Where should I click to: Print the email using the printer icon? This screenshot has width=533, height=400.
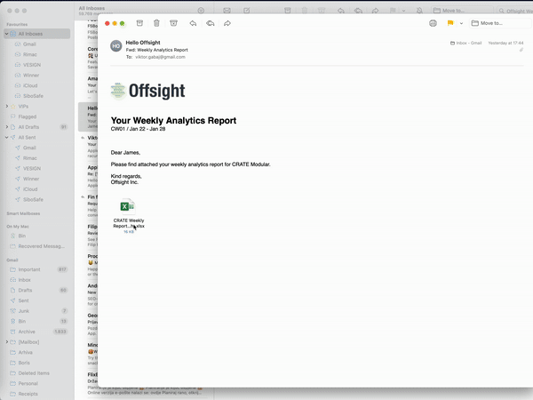pos(433,23)
